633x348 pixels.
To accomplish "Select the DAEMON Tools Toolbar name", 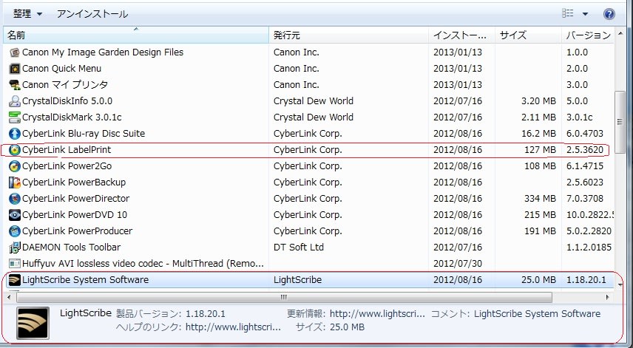I will 71,248.
